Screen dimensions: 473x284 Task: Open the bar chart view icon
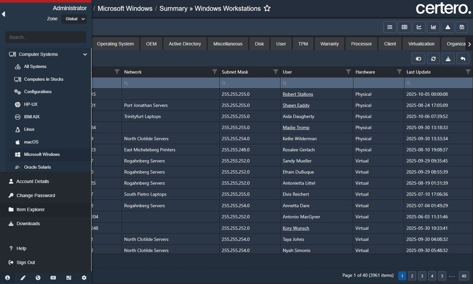pyautogui.click(x=433, y=27)
